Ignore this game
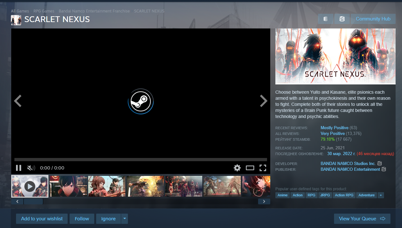This screenshot has height=228, width=402. point(108,219)
